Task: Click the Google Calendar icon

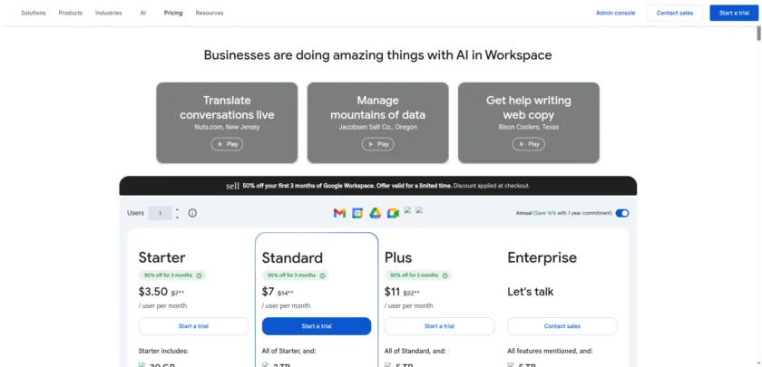Action: [357, 213]
